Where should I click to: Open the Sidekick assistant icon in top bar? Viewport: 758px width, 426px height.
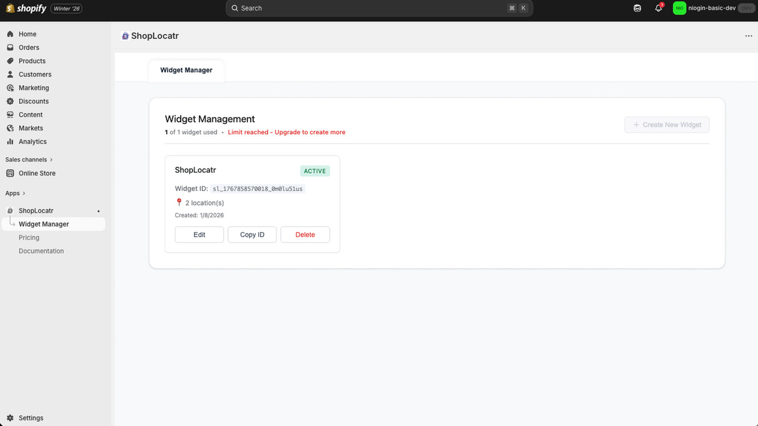pos(637,8)
